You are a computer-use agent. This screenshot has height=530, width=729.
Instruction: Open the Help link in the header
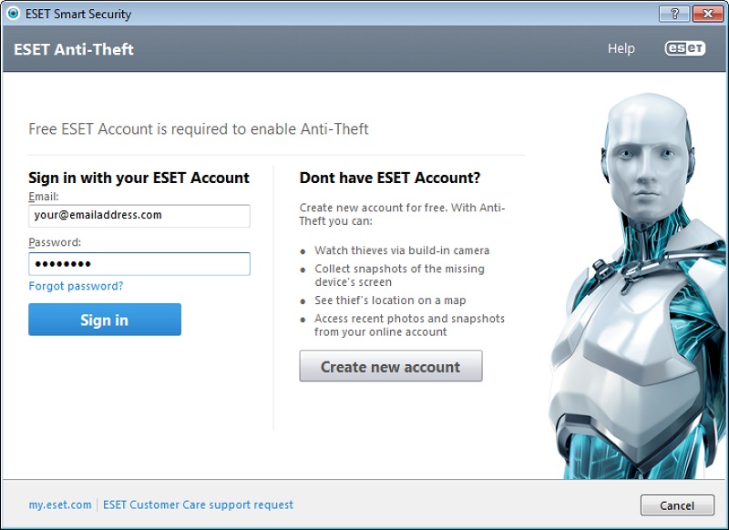click(621, 48)
